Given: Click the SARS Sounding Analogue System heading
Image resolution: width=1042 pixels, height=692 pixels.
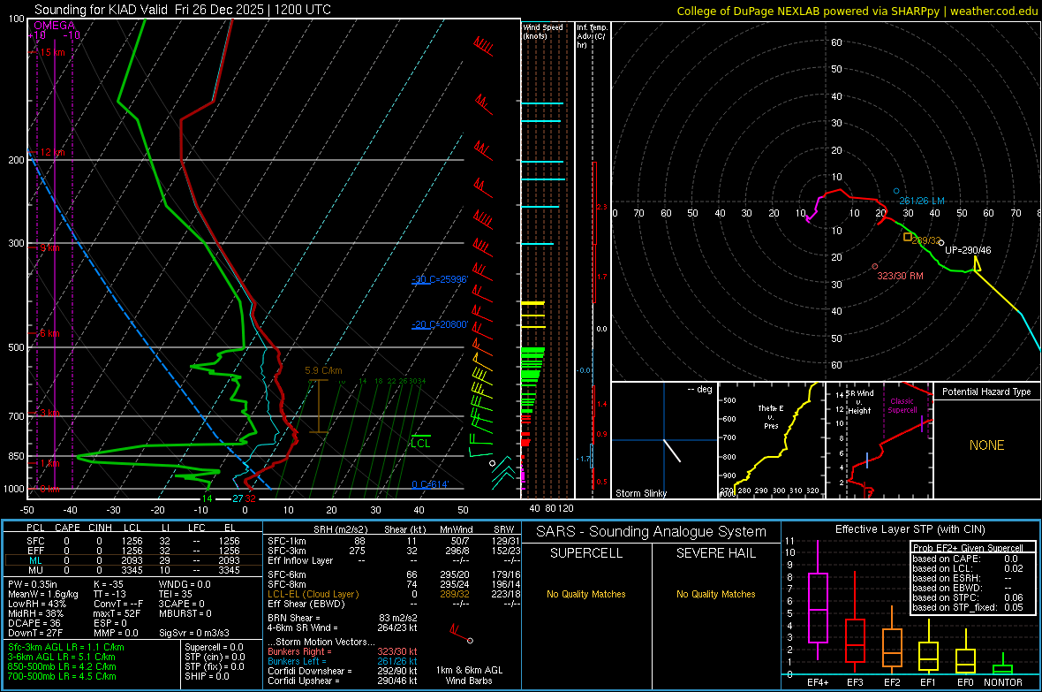Looking at the screenshot, I should click(652, 532).
